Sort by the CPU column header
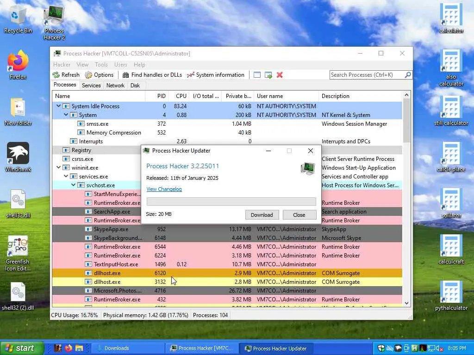474x355 pixels. (x=179, y=96)
